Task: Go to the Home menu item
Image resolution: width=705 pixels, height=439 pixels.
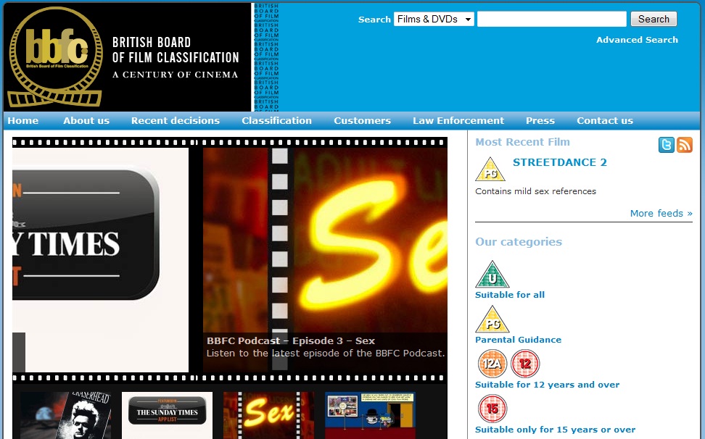Action: tap(23, 121)
